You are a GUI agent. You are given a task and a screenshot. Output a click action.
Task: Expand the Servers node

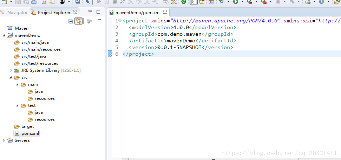4,140
